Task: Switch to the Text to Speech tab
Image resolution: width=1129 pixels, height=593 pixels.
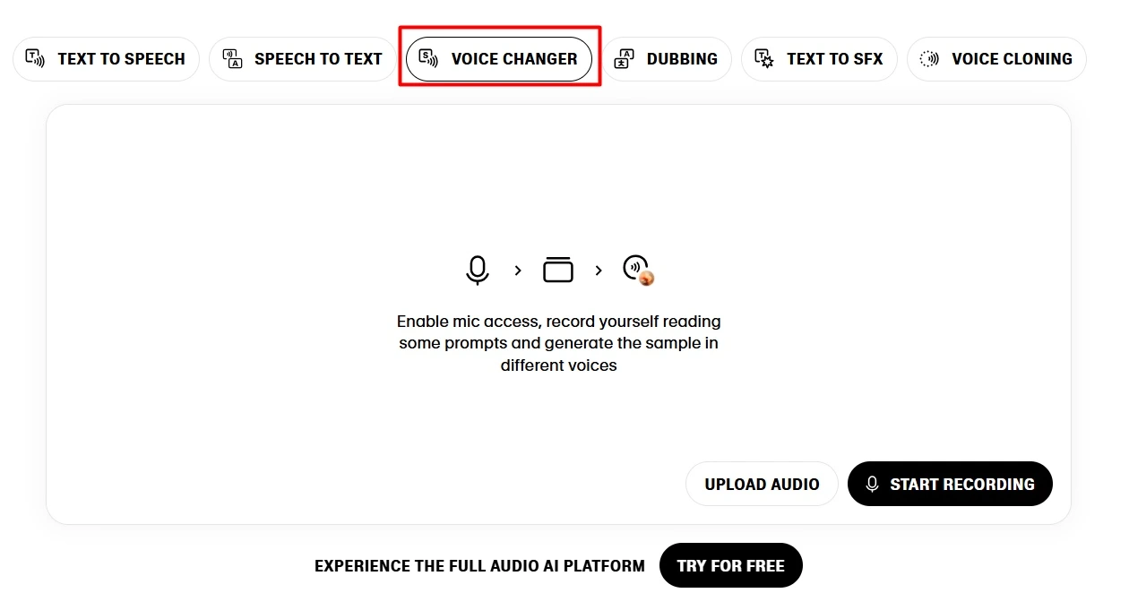Action: coord(106,59)
